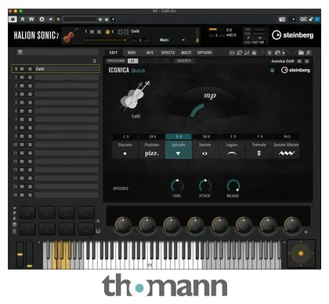
Task: Select the Legato articulation
Action: click(232, 150)
